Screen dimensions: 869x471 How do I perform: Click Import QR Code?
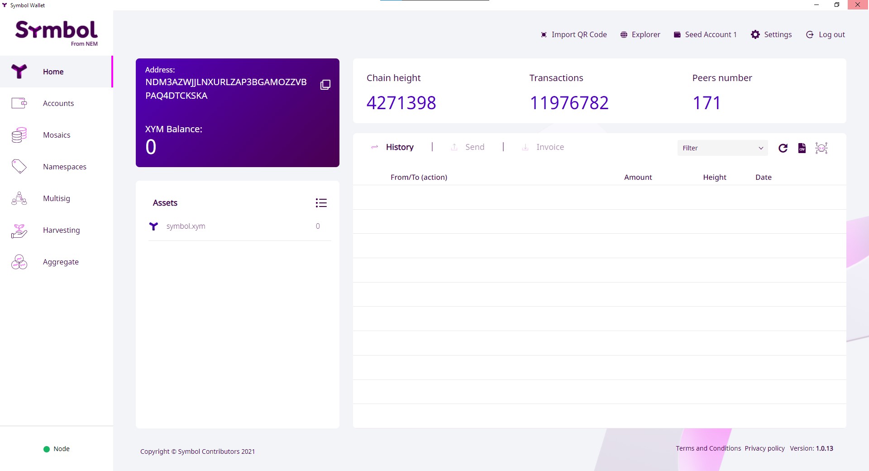point(574,34)
